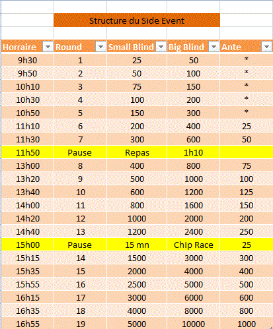Click the Ante value 125
This screenshot has height=329, width=273.
tap(247, 192)
